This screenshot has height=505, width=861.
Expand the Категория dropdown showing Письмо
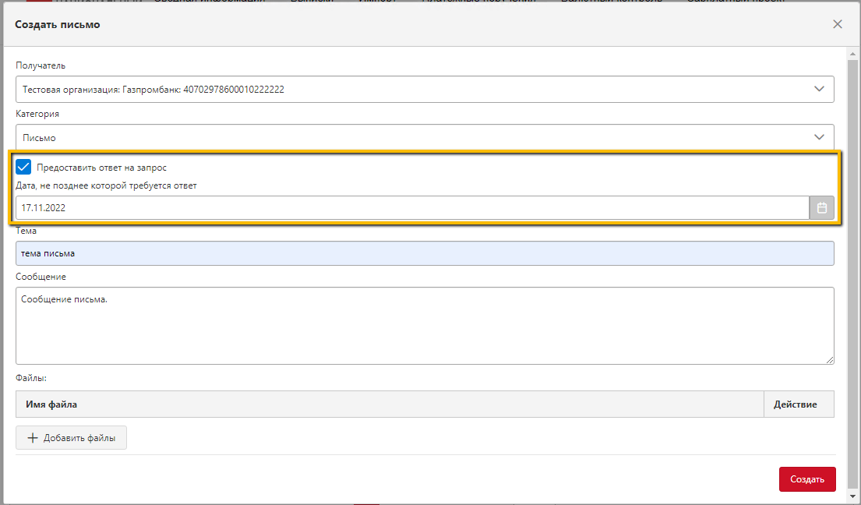pos(425,137)
